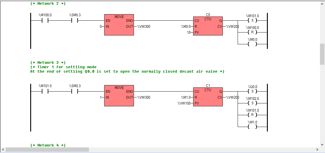325x153 pixels.
Task: Click the %M101.0 reset coil
Action: pos(252,115)
